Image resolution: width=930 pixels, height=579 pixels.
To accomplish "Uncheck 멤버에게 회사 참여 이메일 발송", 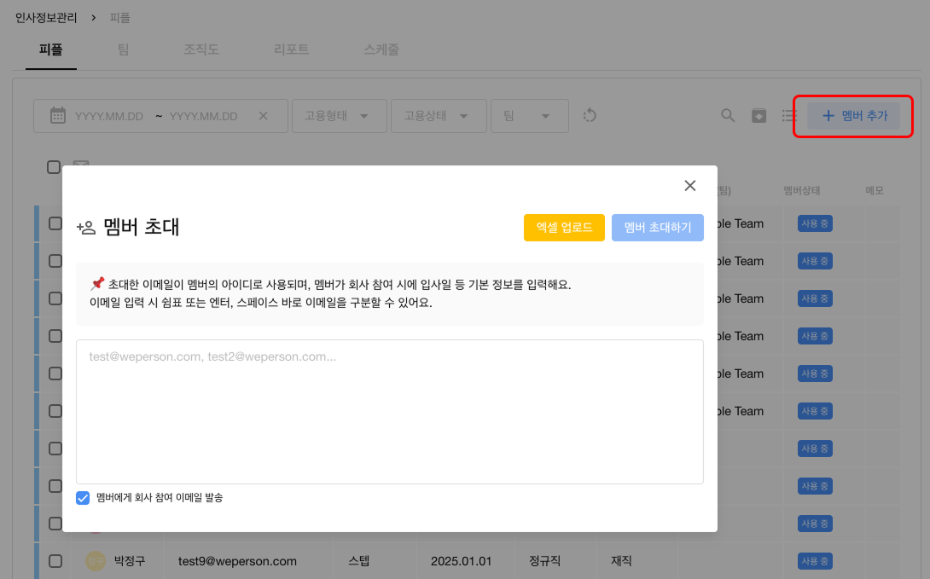I will pos(83,498).
